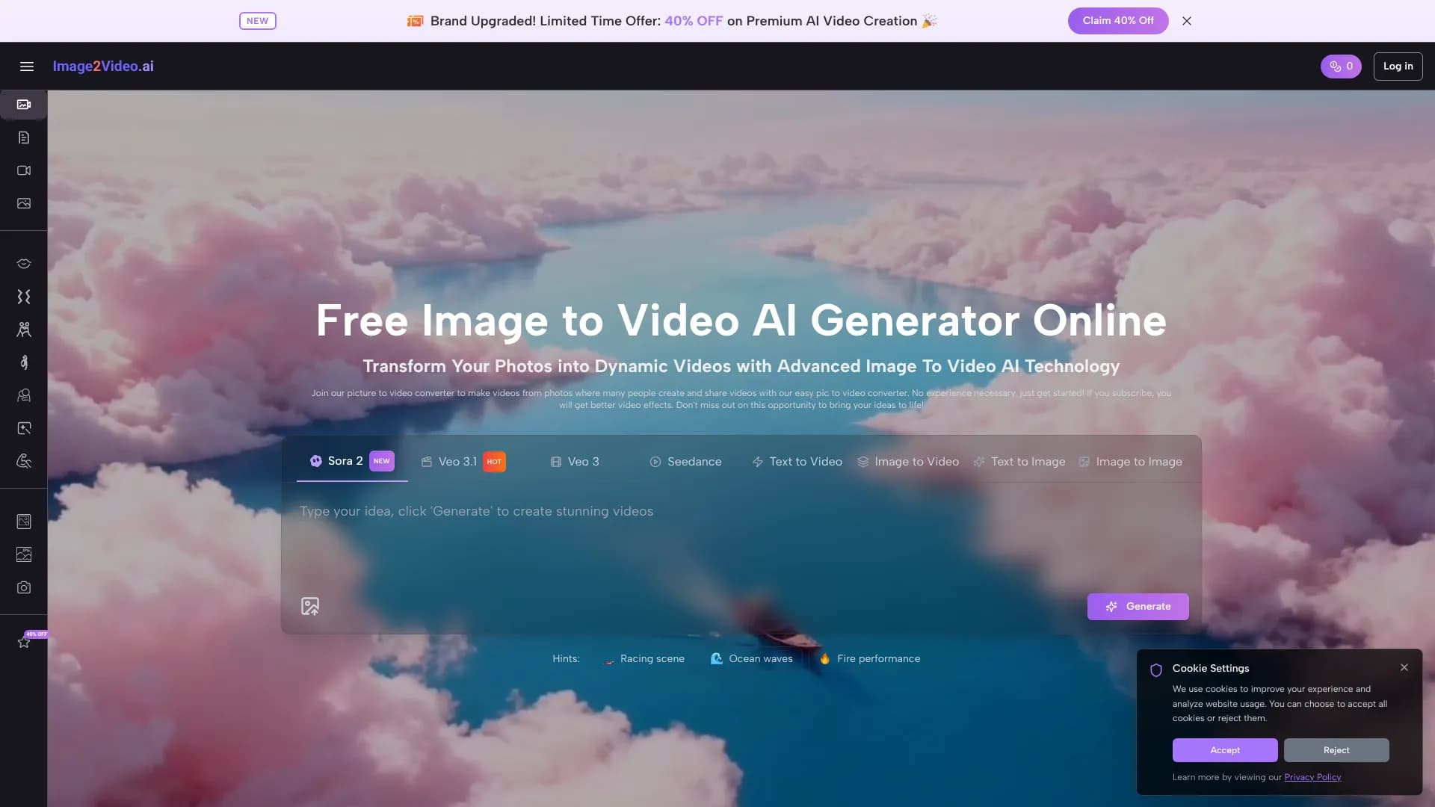Image resolution: width=1435 pixels, height=807 pixels.
Task: Select the image tool in the sidebar
Action: coord(24,202)
